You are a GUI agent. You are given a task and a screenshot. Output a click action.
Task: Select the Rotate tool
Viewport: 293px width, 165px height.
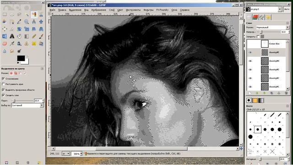[19, 29]
